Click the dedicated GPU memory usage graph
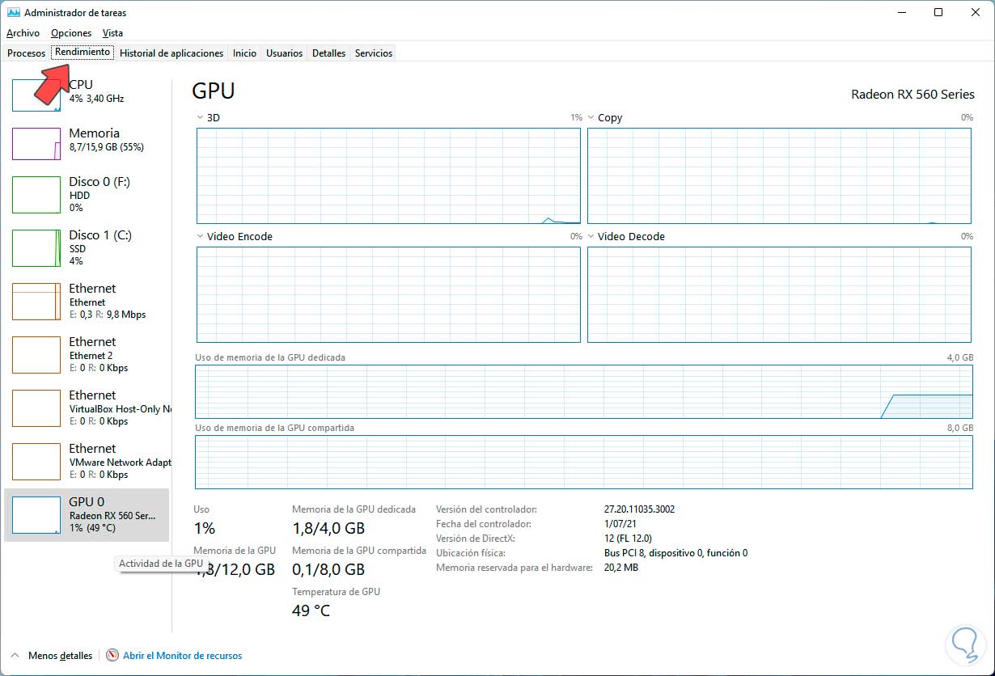 pyautogui.click(x=583, y=391)
